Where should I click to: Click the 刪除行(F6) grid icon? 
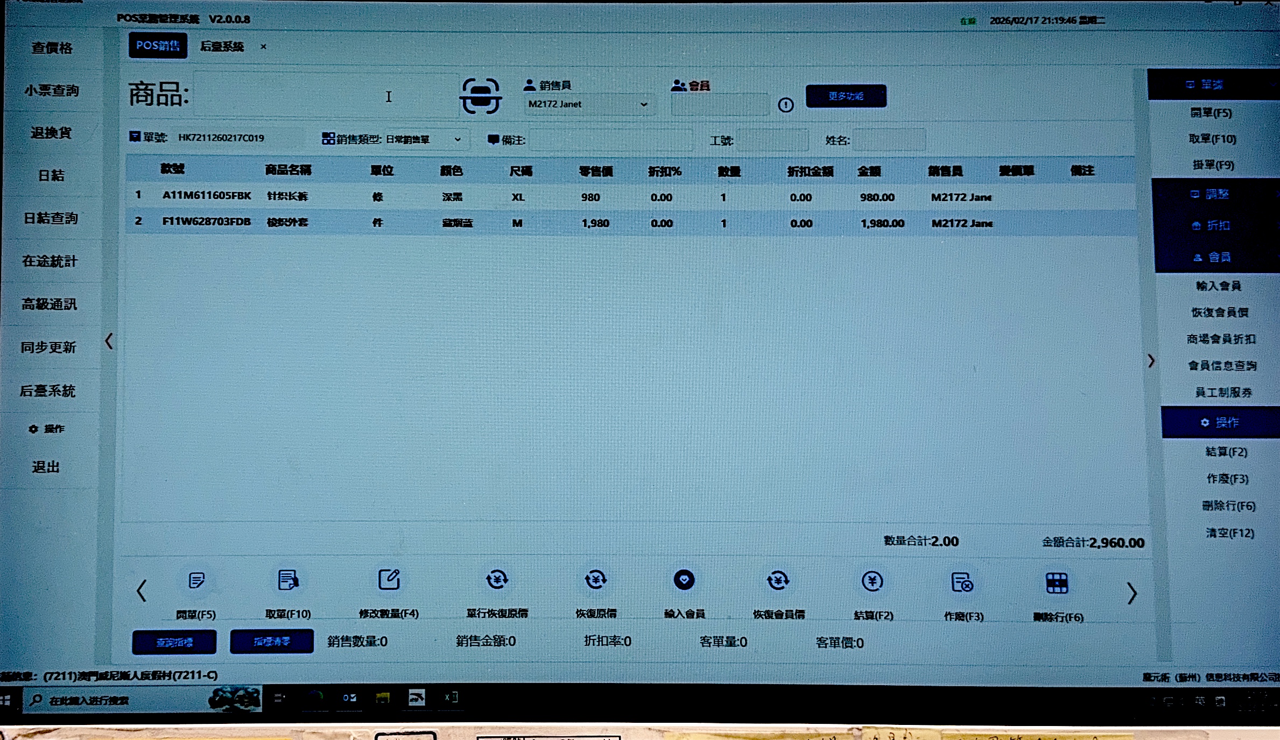coord(1057,584)
